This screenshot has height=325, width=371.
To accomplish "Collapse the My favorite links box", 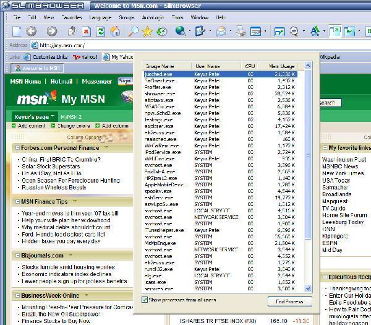I will [325, 148].
